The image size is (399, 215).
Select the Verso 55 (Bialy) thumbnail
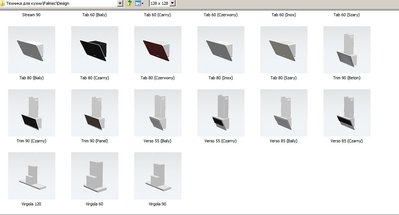coord(158,113)
